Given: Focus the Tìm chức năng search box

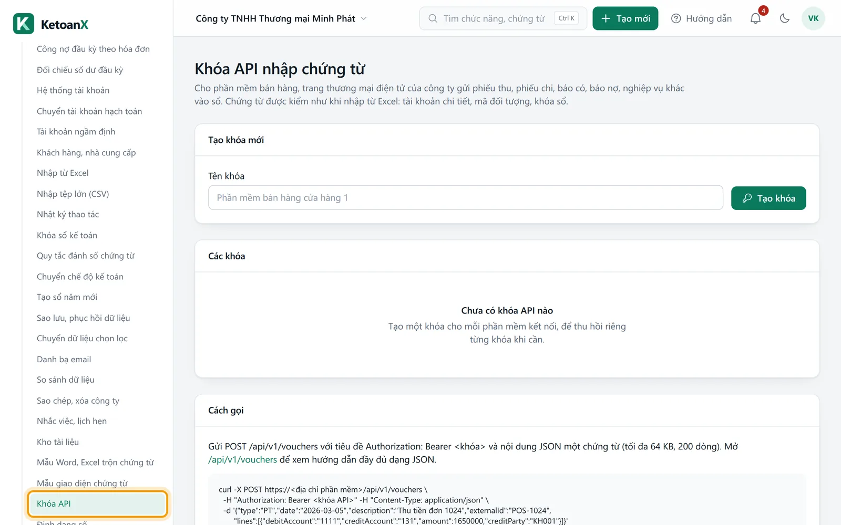Looking at the screenshot, I should [503, 18].
